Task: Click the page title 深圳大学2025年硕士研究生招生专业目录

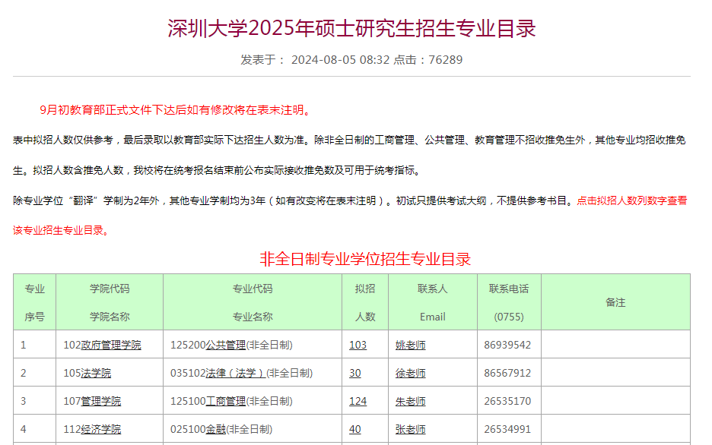Action: coord(352,28)
